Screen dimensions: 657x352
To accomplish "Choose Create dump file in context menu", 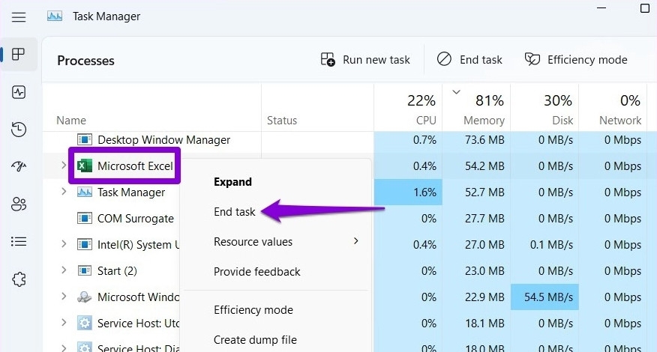I will (x=255, y=340).
